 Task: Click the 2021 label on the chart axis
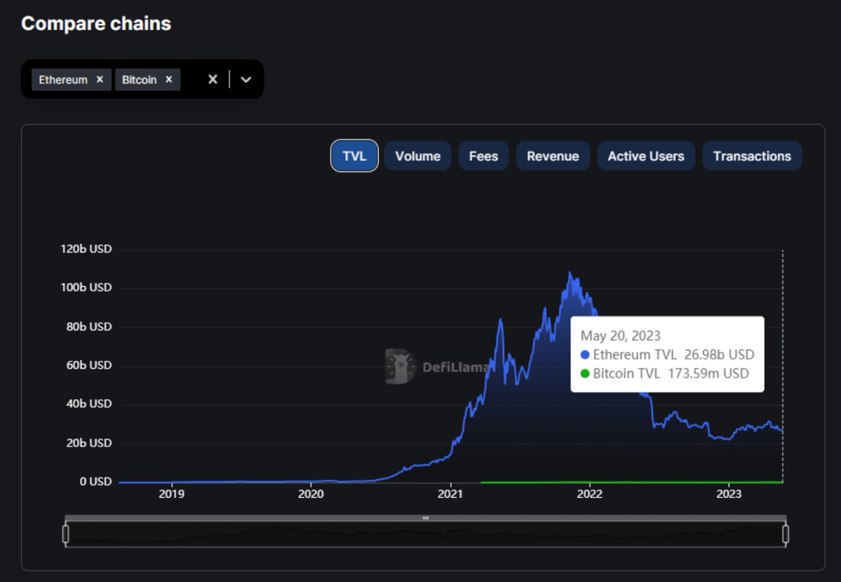pyautogui.click(x=450, y=494)
